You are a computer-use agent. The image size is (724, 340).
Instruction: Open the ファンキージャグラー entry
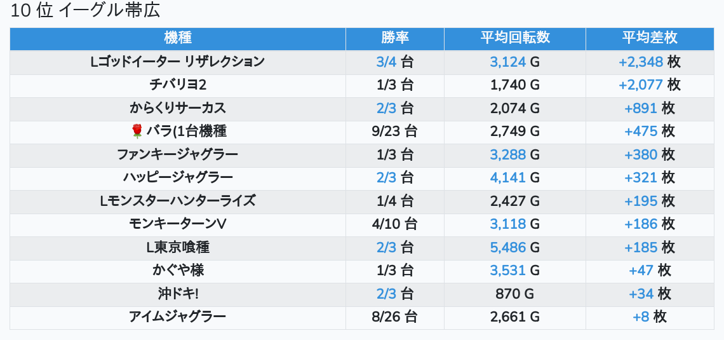coord(178,154)
